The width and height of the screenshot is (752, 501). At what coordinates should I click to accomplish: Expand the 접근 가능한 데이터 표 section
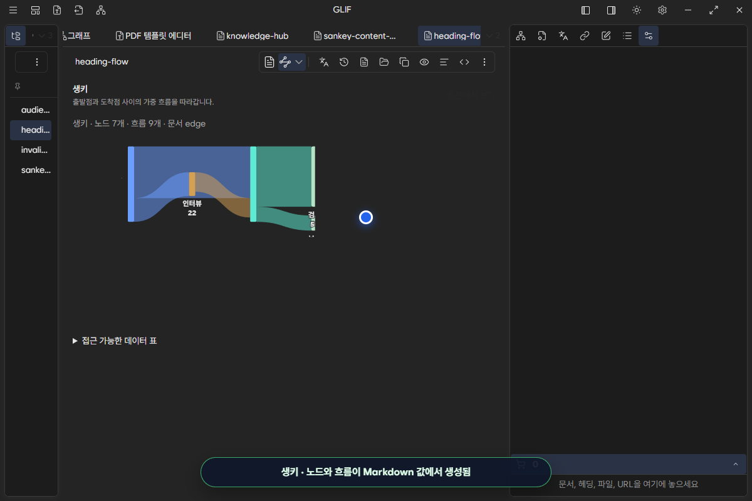pos(115,341)
